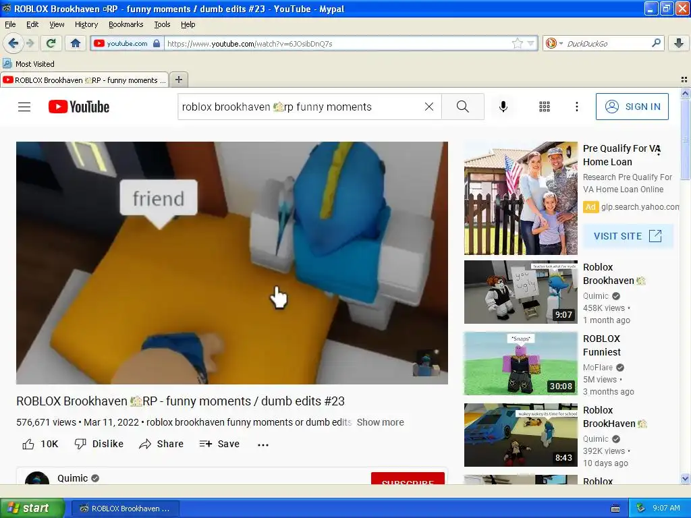Click the 9:07 AM system clock
691x518 pixels.
pyautogui.click(x=666, y=508)
